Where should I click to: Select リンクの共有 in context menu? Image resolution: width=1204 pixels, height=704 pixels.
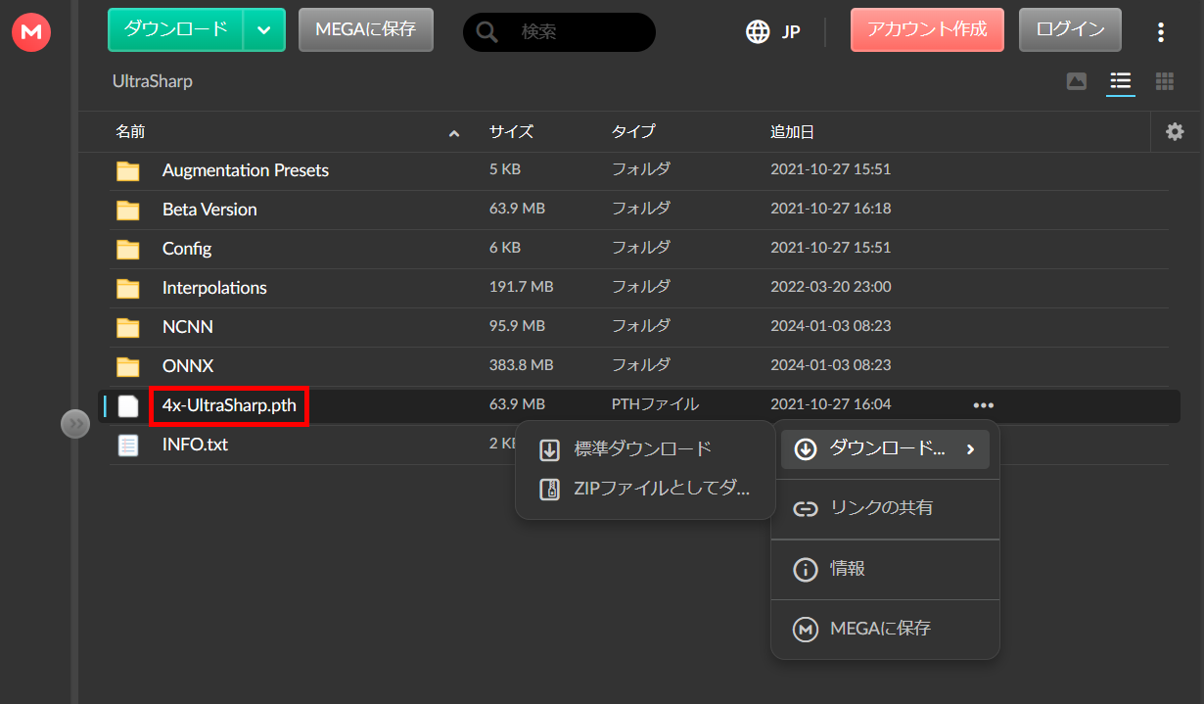point(881,508)
